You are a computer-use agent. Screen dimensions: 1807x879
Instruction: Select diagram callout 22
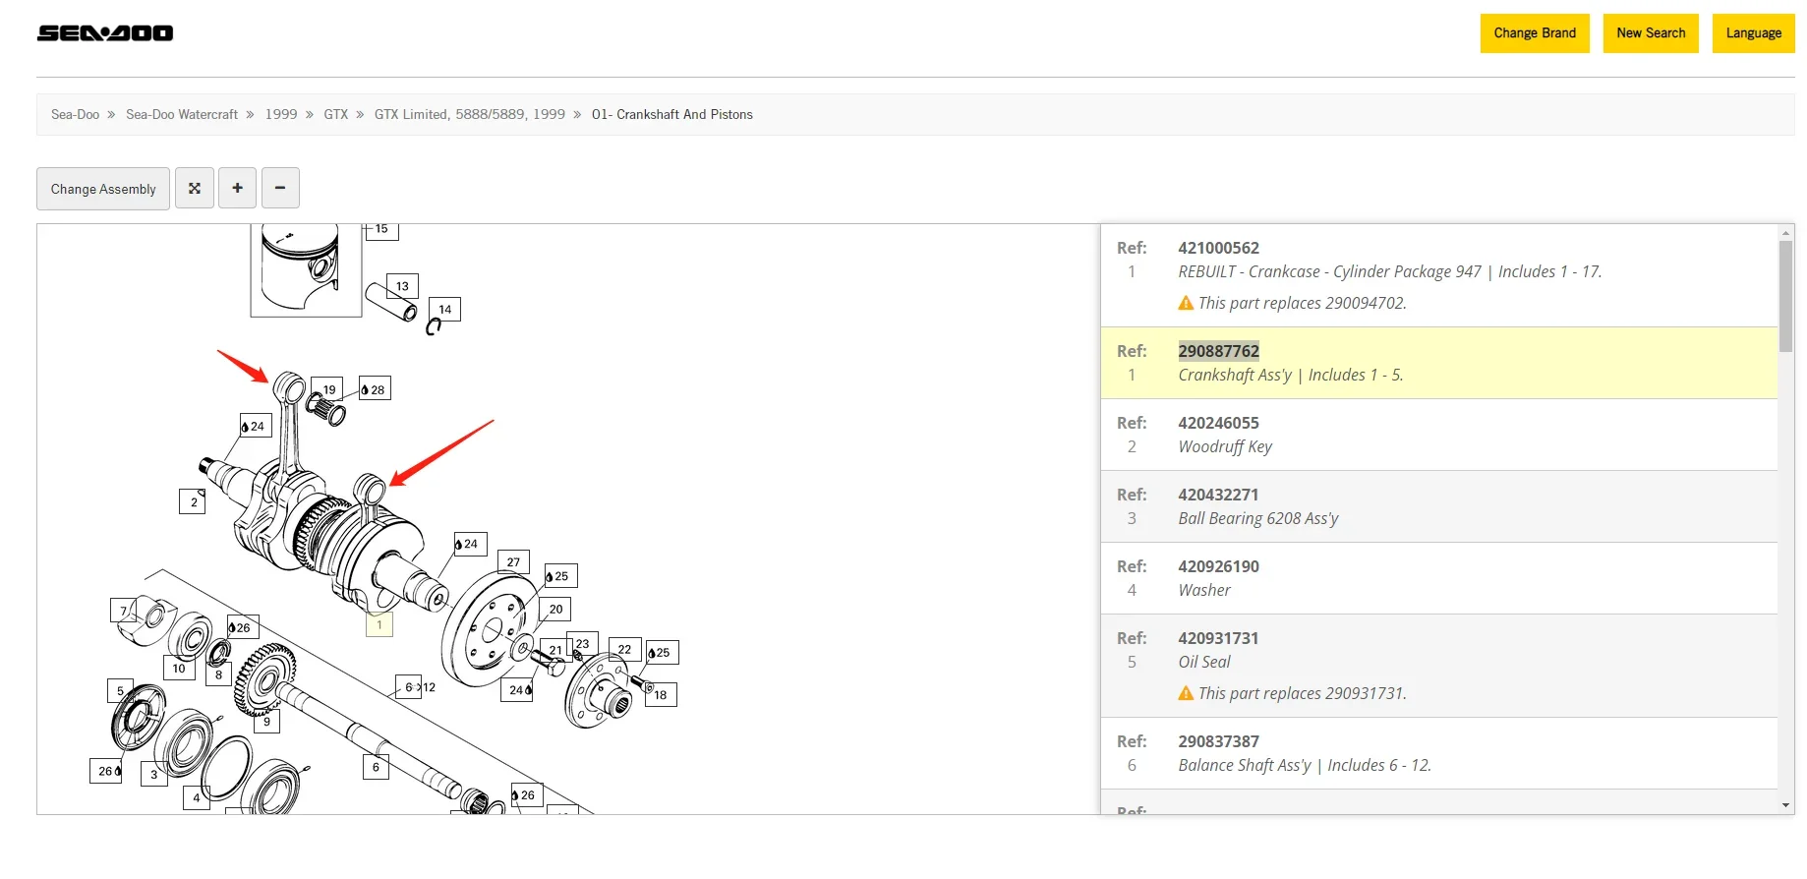[624, 649]
